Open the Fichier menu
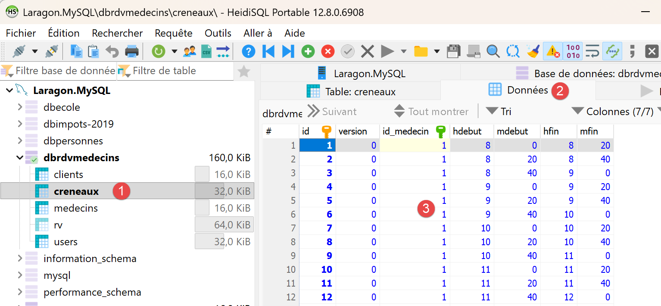Viewport: 661px width, 306px height. click(21, 33)
